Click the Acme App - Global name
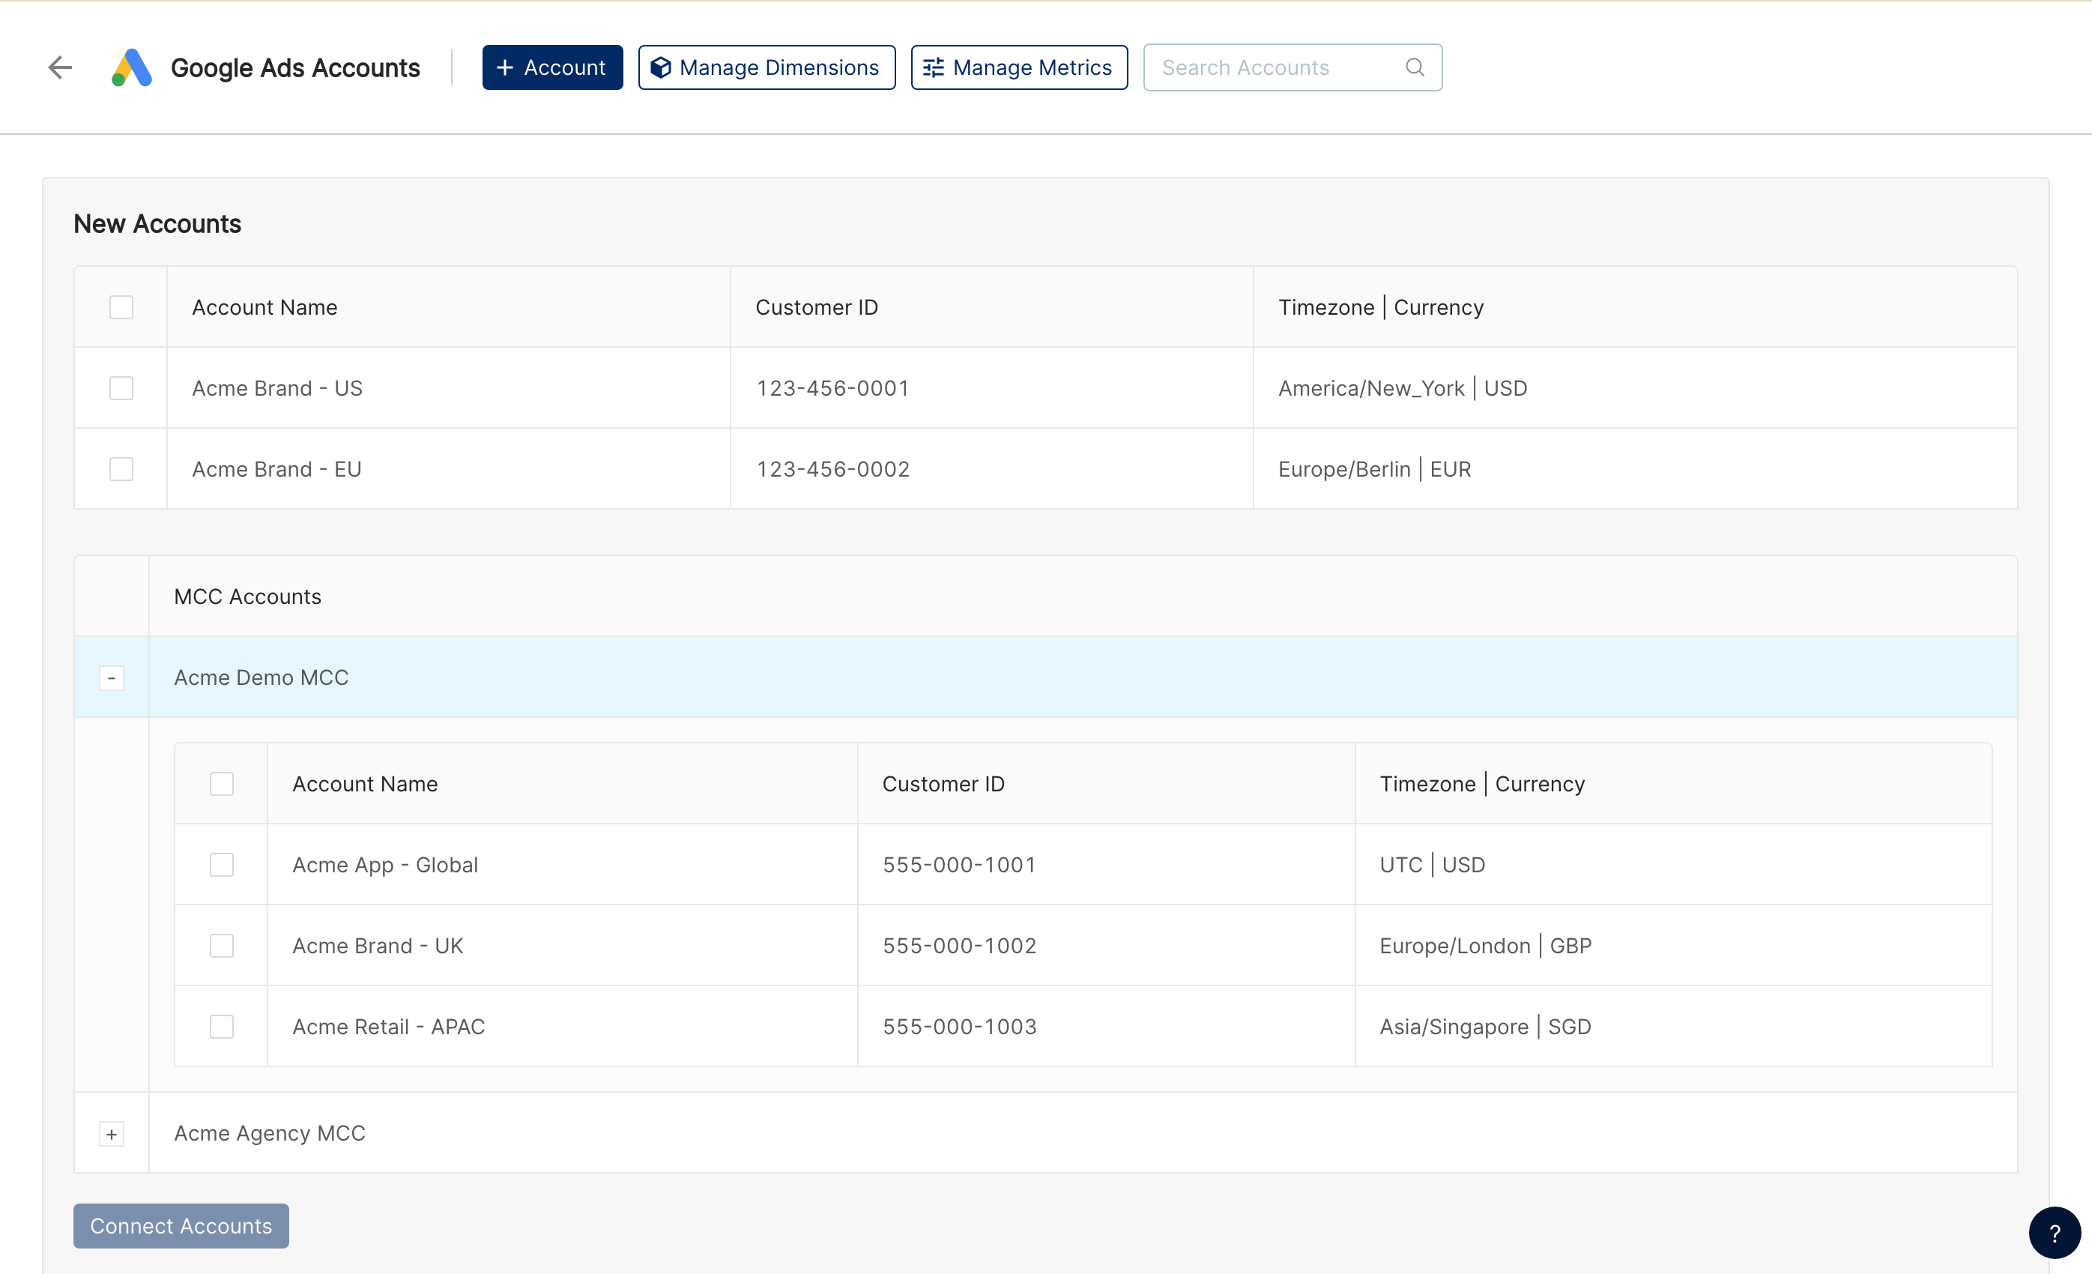This screenshot has width=2092, height=1274. tap(385, 865)
